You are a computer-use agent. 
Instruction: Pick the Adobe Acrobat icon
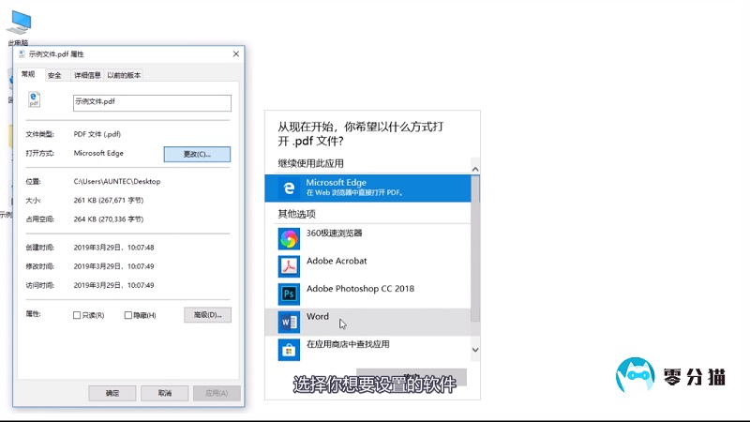[x=289, y=266]
